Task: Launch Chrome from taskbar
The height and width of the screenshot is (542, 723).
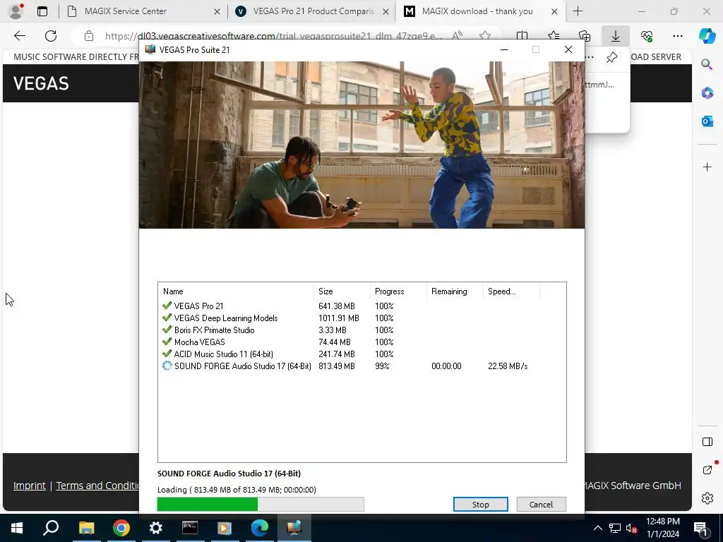Action: pos(121,528)
